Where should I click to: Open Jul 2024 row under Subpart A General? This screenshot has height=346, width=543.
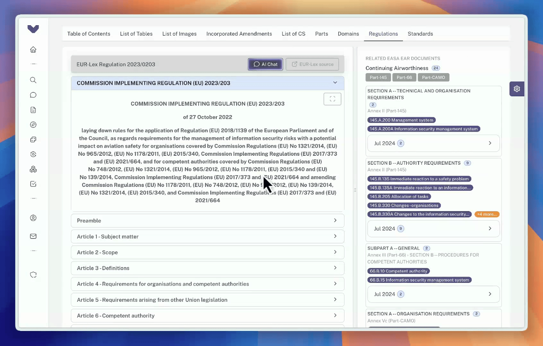coord(433,294)
